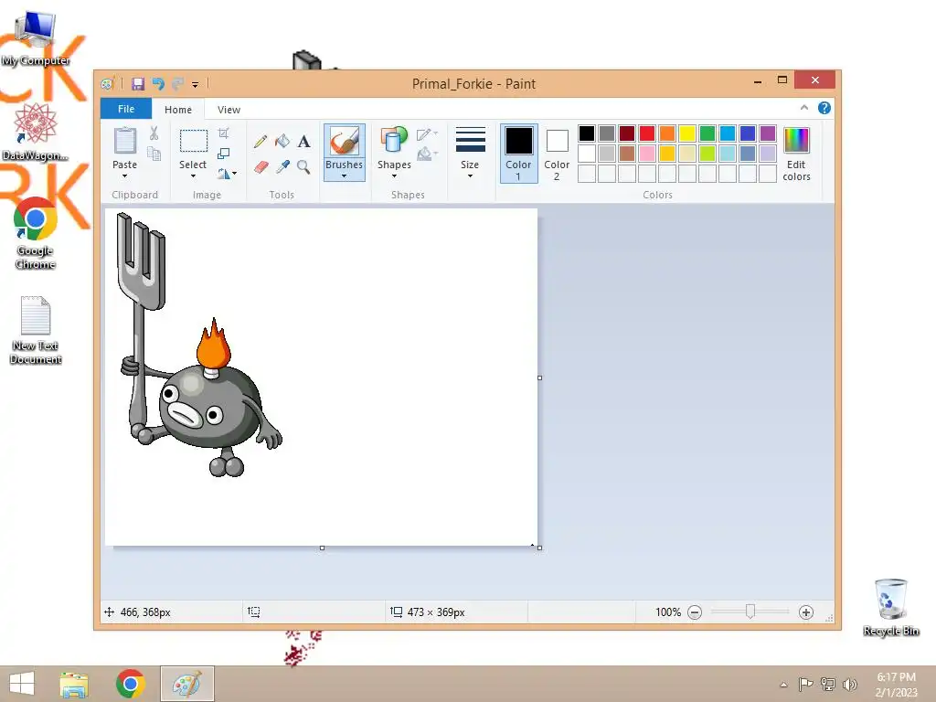Click the zoom slider thumb
The height and width of the screenshot is (702, 936).
coord(750,612)
